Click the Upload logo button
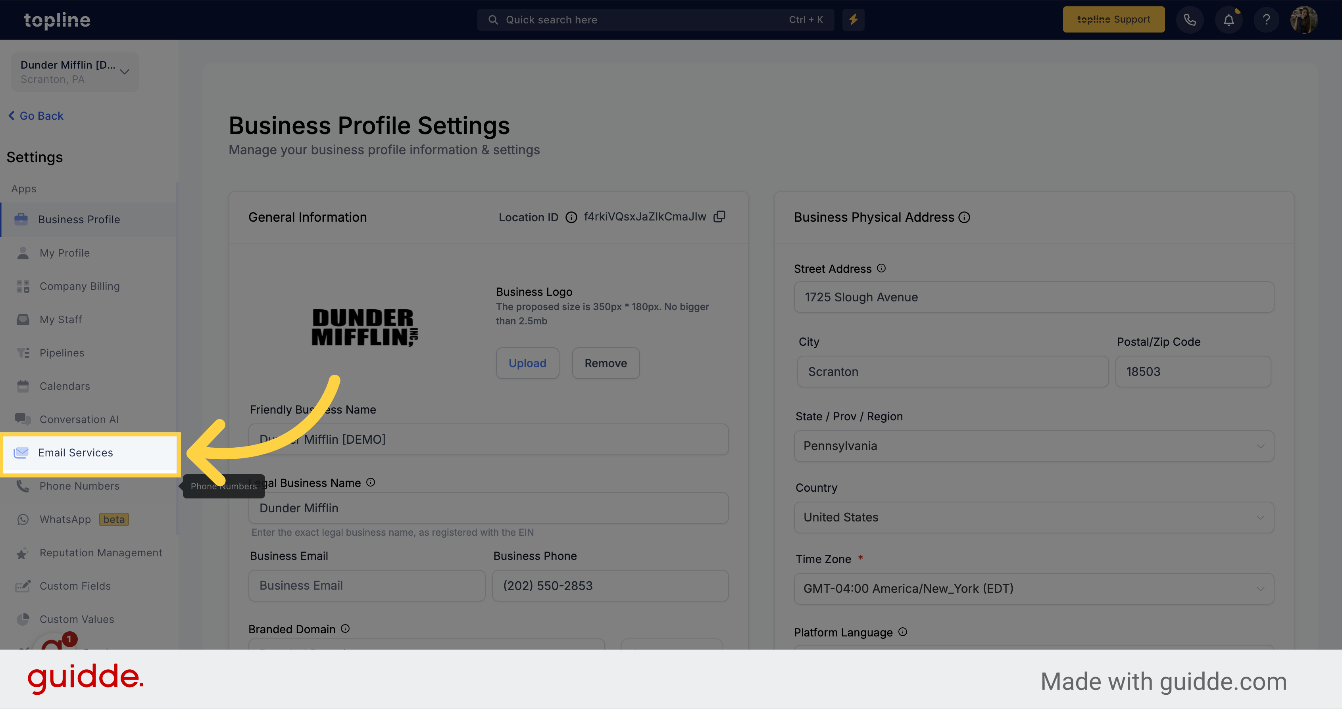The image size is (1342, 709). [x=527, y=363]
